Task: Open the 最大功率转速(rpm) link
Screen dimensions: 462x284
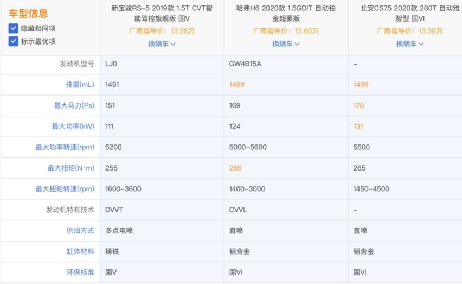Action: click(x=65, y=147)
